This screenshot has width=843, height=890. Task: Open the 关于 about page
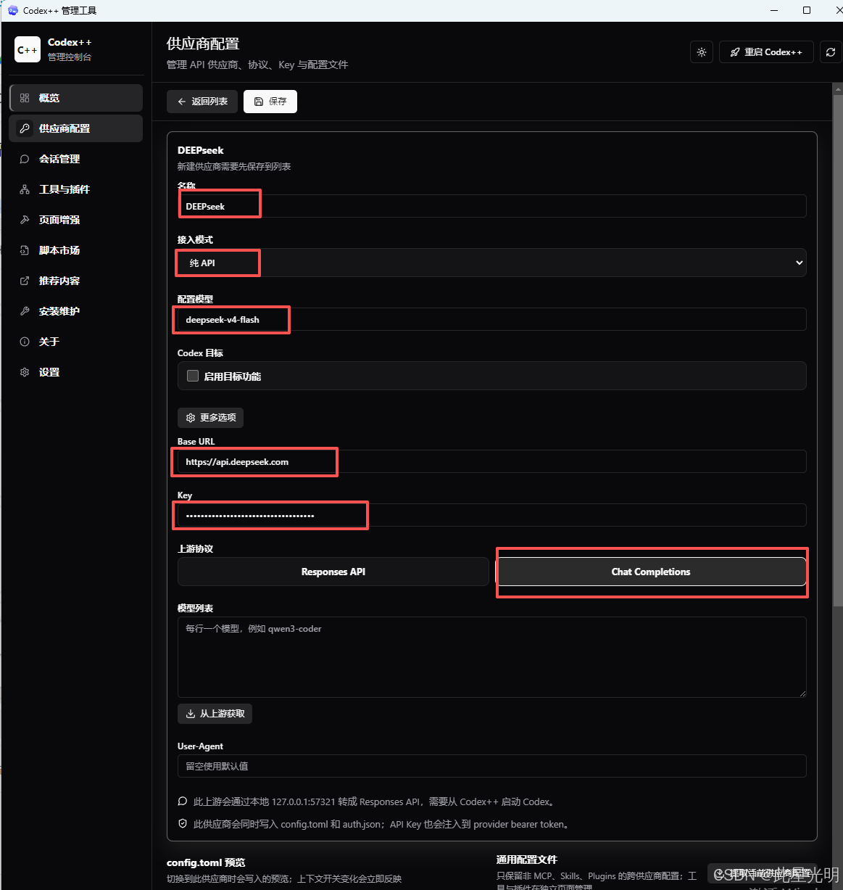click(x=76, y=342)
